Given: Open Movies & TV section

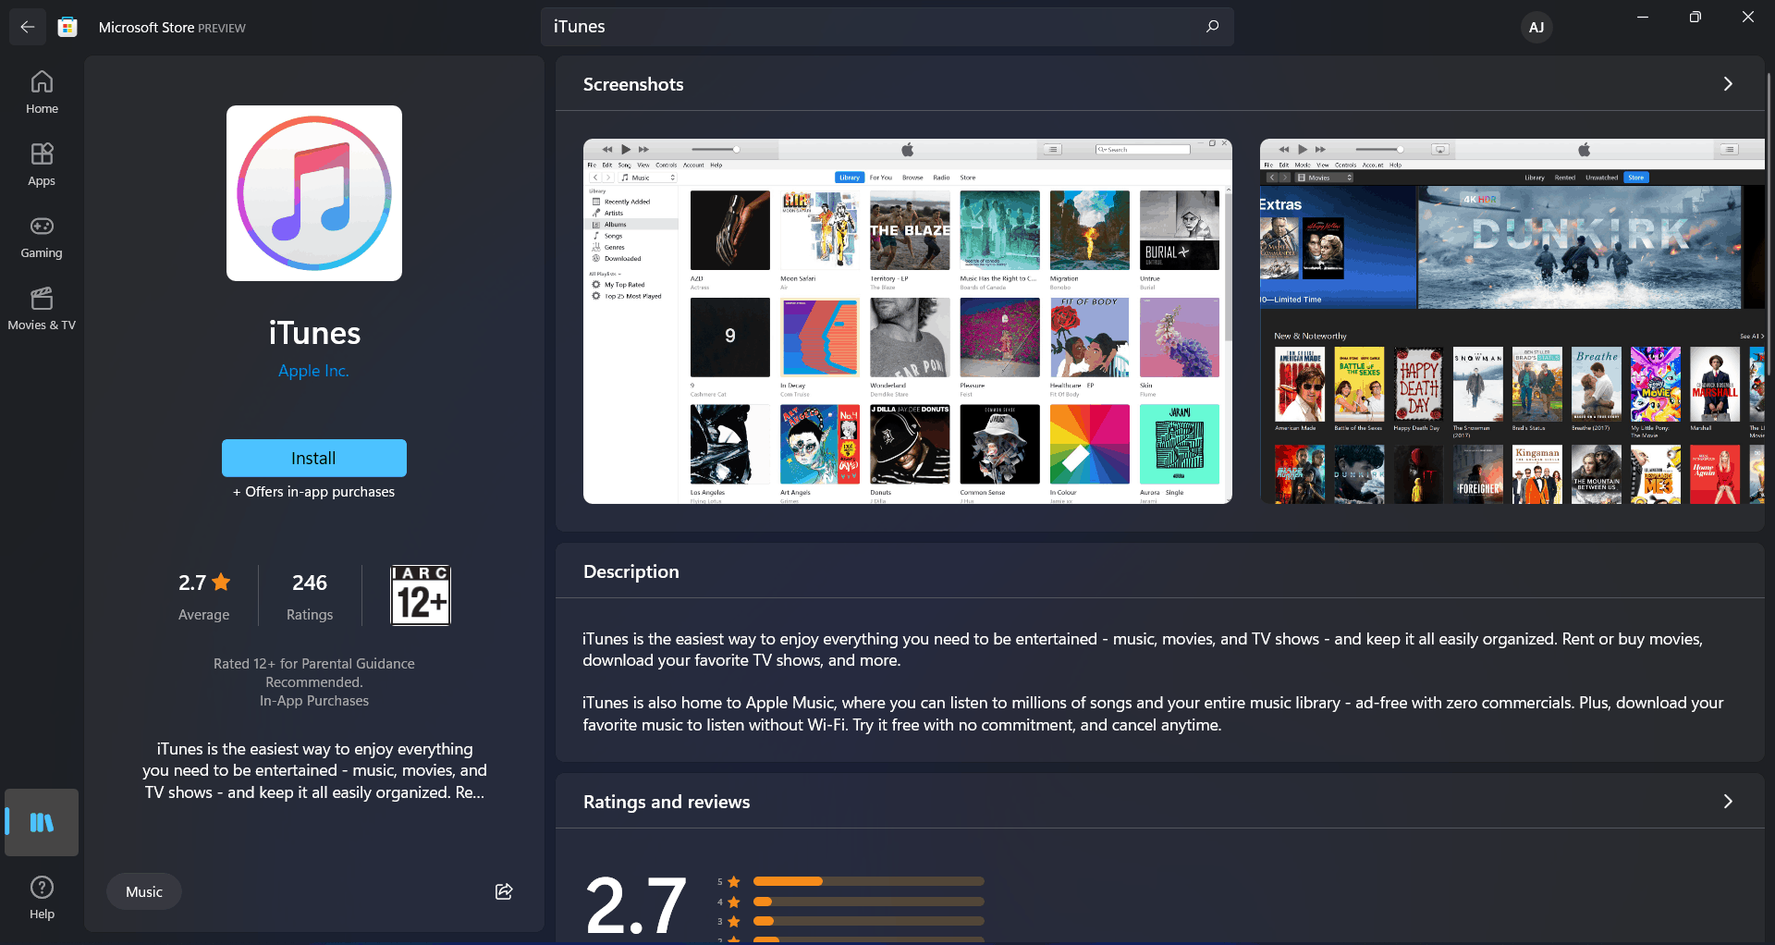Looking at the screenshot, I should [x=42, y=309].
